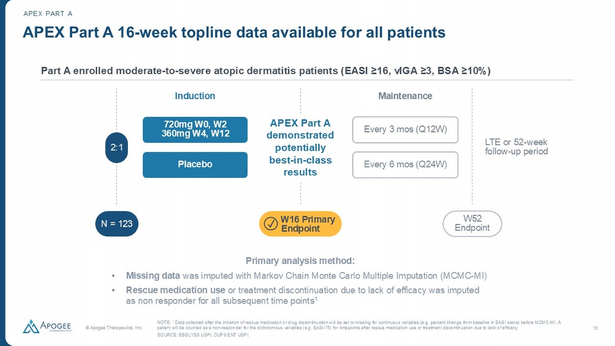This screenshot has height=346, width=615.
Task: Click the Rescue medication use bullet
Action: coord(303,295)
